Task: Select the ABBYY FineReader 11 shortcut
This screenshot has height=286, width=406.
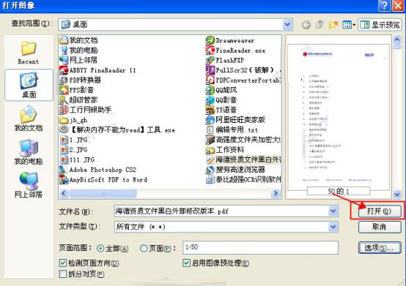Action: 97,70
